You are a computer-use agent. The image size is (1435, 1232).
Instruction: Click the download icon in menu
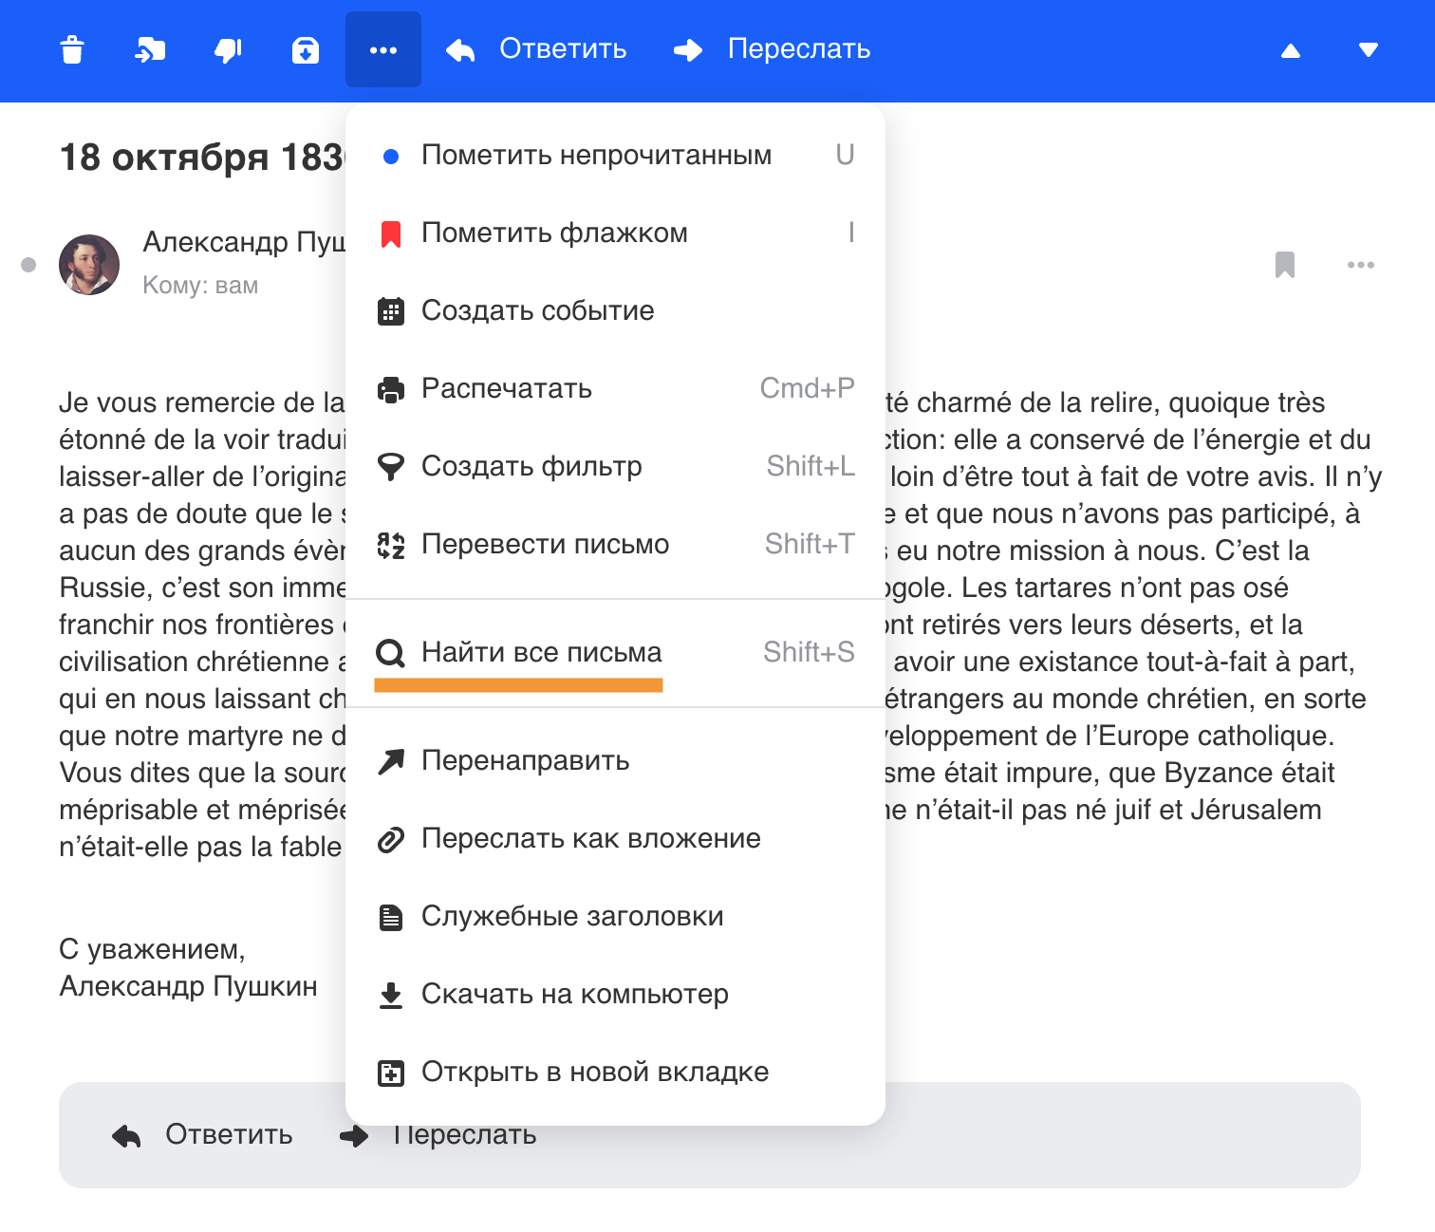(x=390, y=995)
